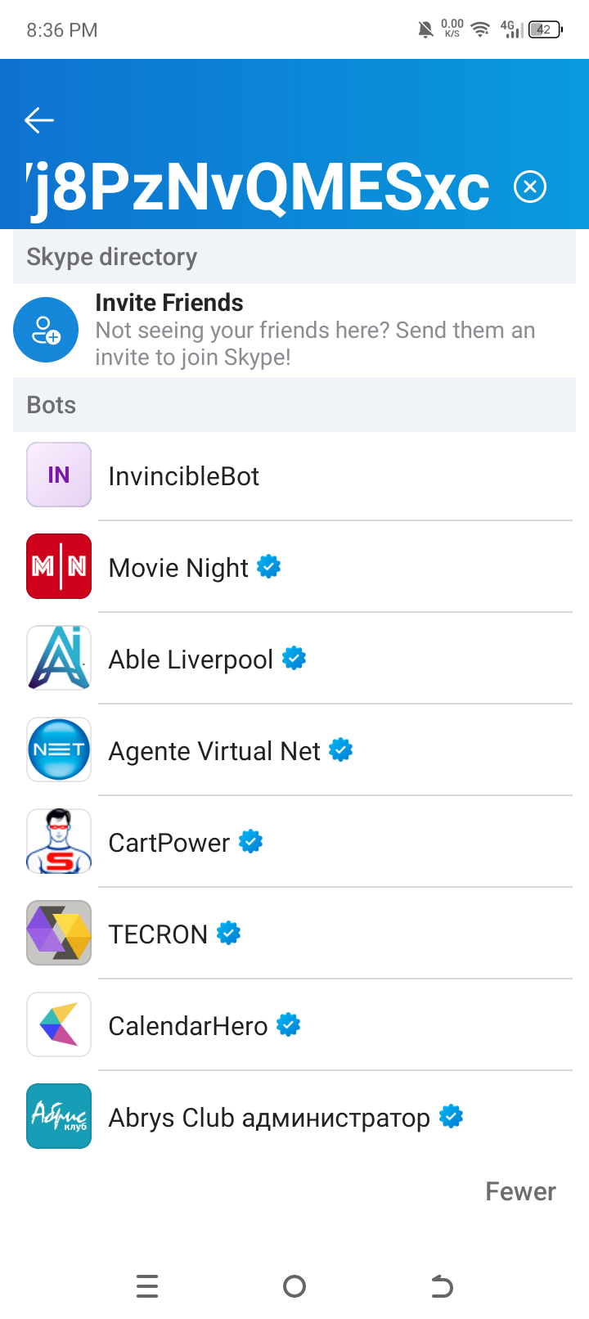
Task: Open Invite Friends option
Action: click(x=294, y=330)
